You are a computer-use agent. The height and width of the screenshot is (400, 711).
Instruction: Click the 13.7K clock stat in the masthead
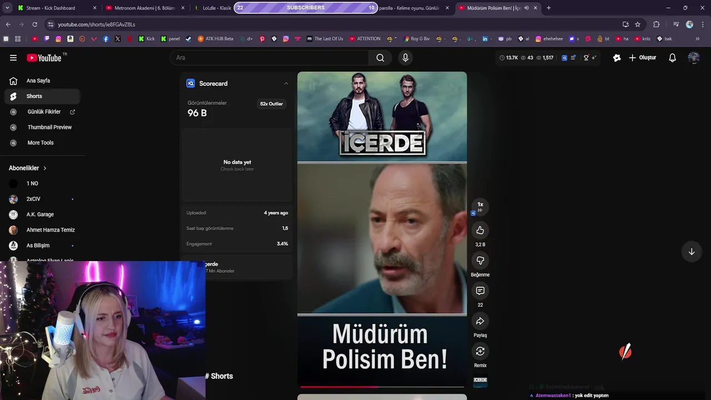[x=509, y=58]
